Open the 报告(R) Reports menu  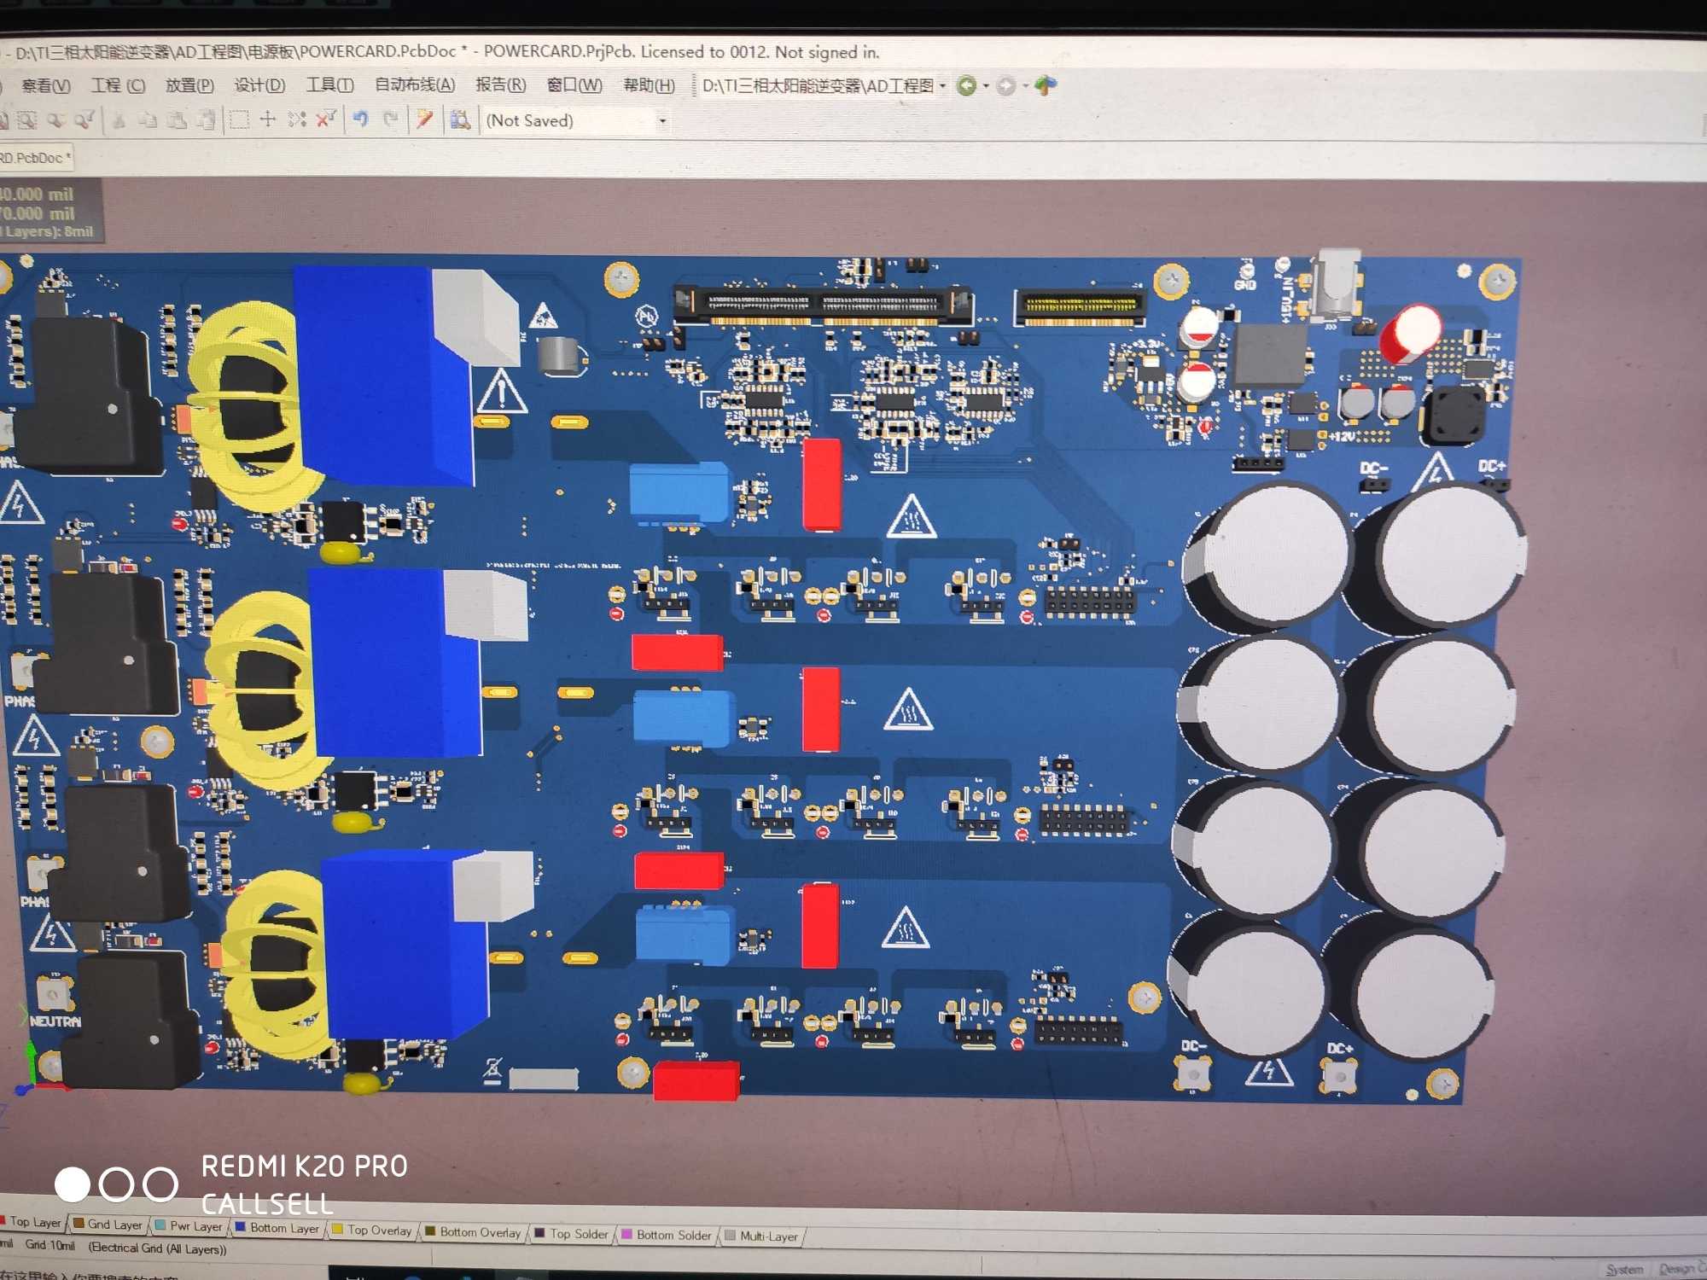point(500,84)
